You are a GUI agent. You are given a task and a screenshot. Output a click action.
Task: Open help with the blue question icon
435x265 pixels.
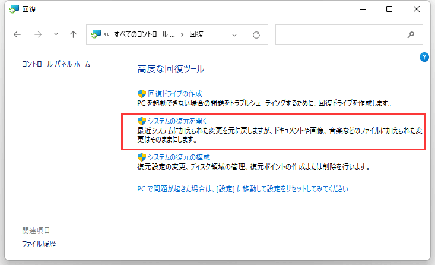point(424,57)
